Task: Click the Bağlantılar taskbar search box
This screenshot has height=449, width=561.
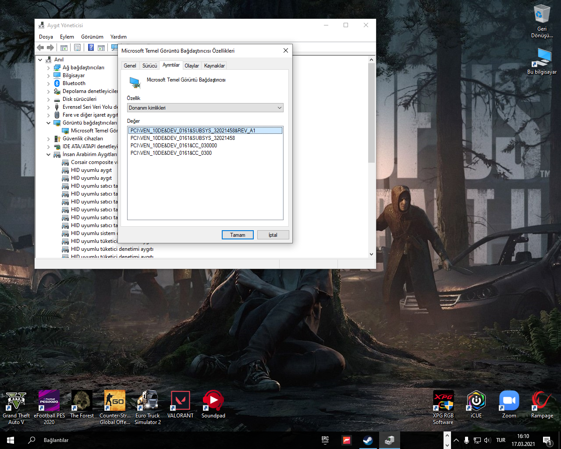Action: pyautogui.click(x=56, y=440)
